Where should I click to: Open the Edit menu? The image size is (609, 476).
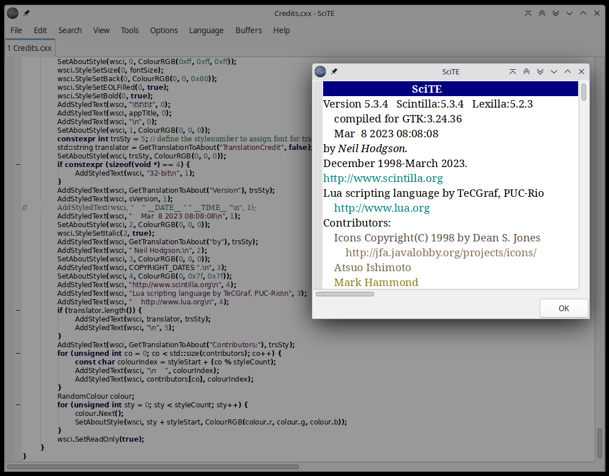[x=40, y=30]
